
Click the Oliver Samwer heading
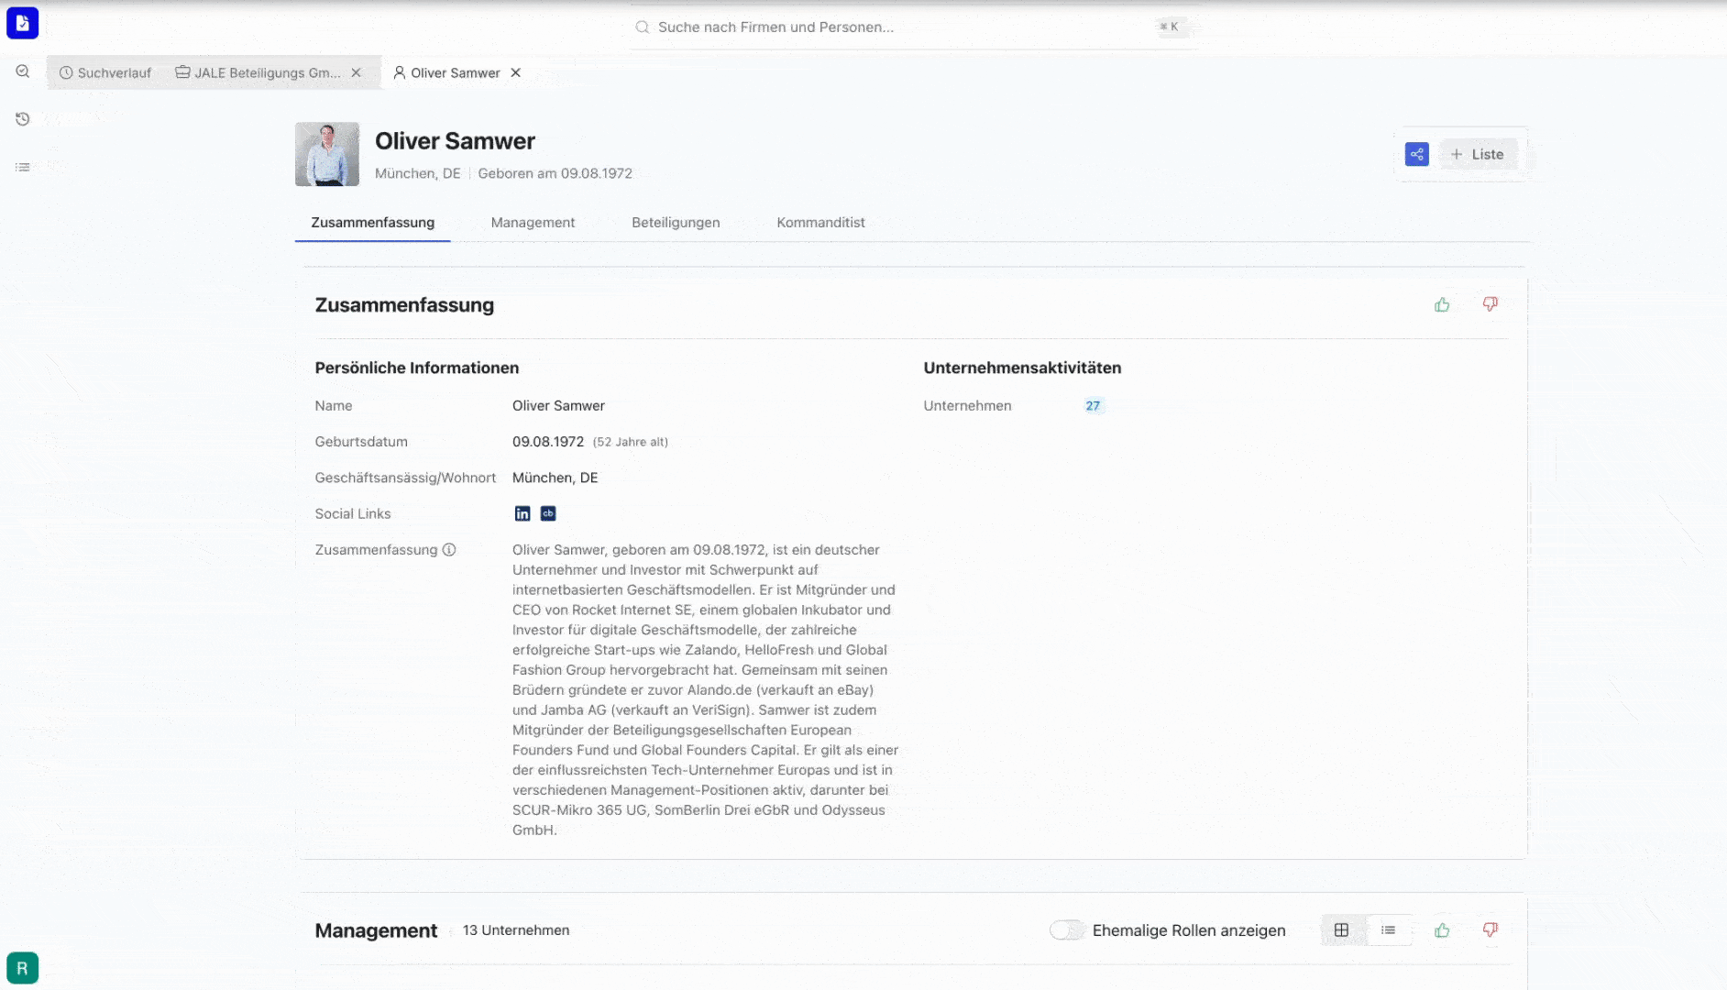click(x=455, y=141)
